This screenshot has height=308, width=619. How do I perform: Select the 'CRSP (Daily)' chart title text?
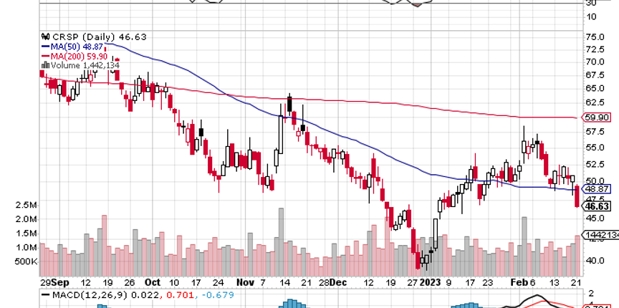(x=83, y=37)
